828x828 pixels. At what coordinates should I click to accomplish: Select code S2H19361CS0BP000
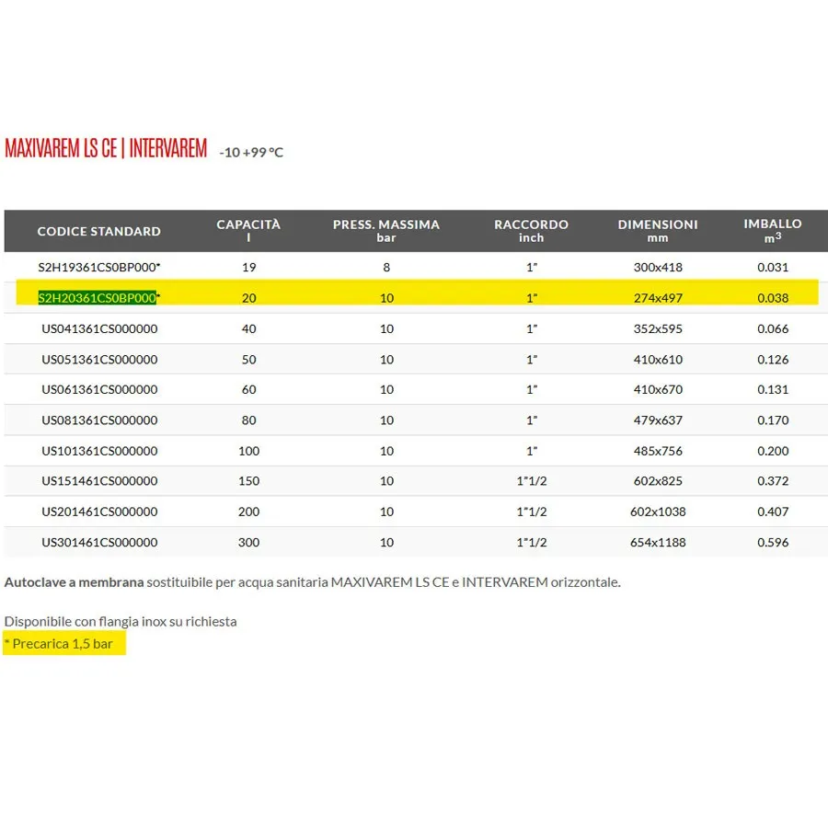(98, 267)
